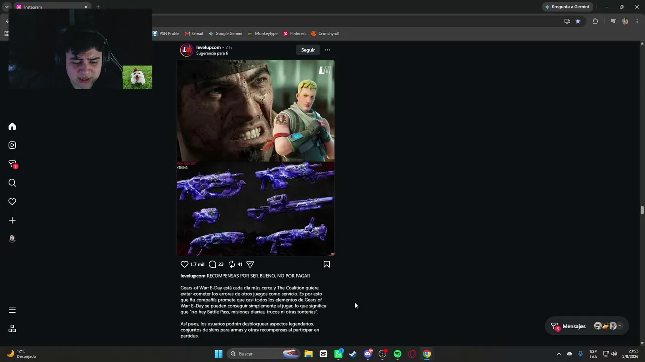This screenshot has width=645, height=362.
Task: Open Crunchyroll bookmark
Action: click(325, 34)
